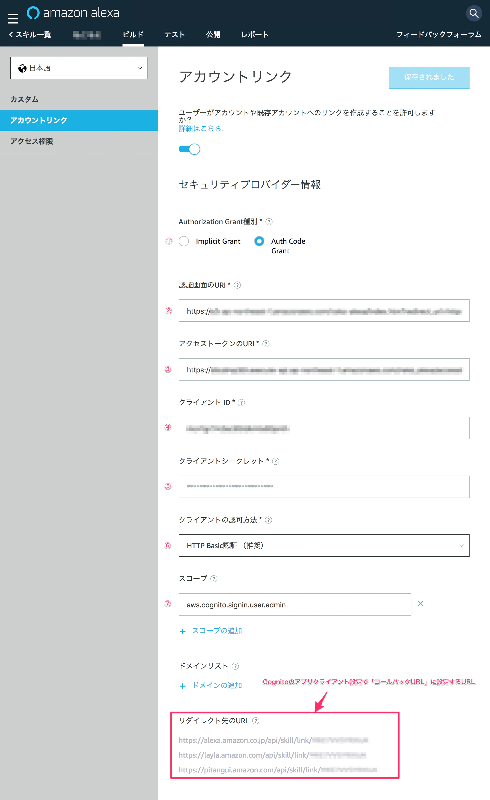Image resolution: width=490 pixels, height=800 pixels.
Task: Remove the aws.cognito.signin.user.admin scope with X
Action: pyautogui.click(x=420, y=603)
